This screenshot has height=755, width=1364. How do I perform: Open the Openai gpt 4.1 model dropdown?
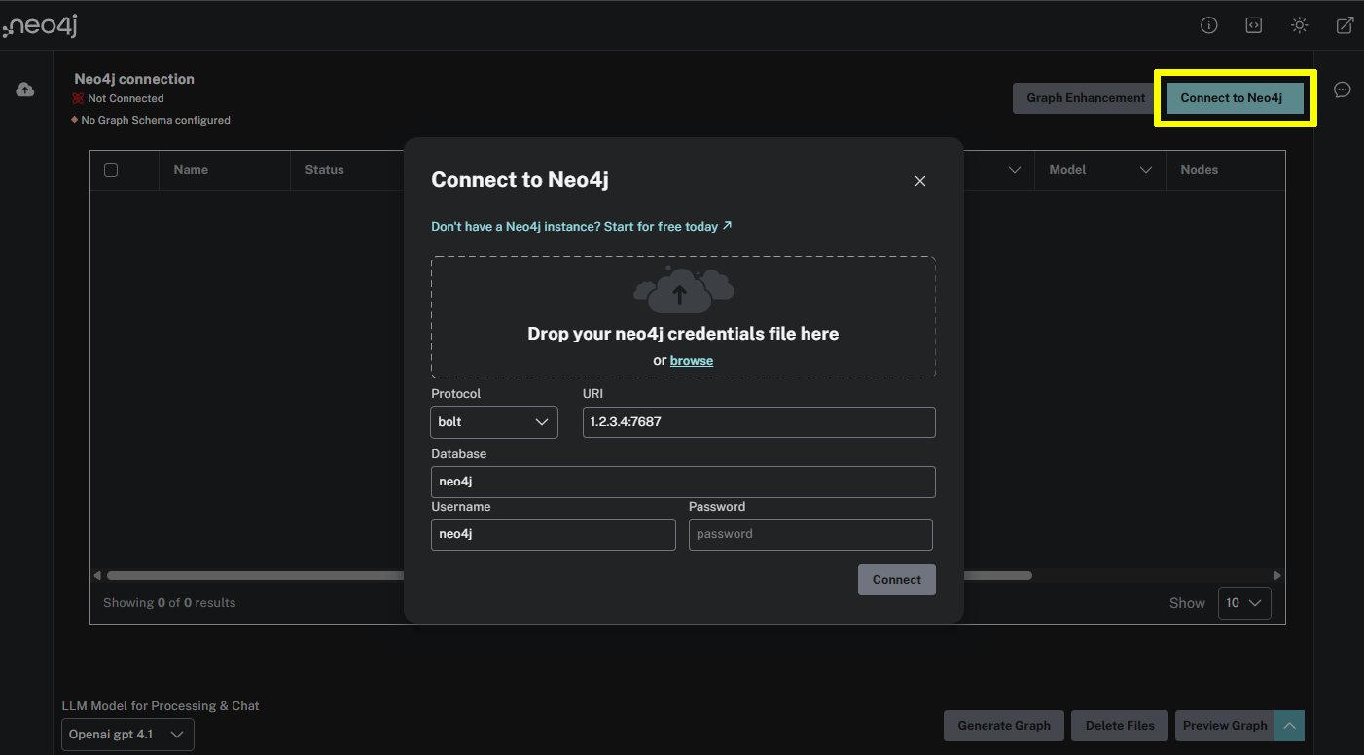pyautogui.click(x=127, y=735)
